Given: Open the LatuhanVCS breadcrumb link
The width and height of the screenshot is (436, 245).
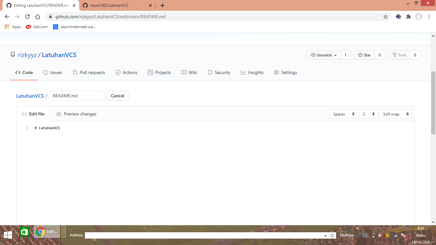Looking at the screenshot, I should pyautogui.click(x=30, y=95).
